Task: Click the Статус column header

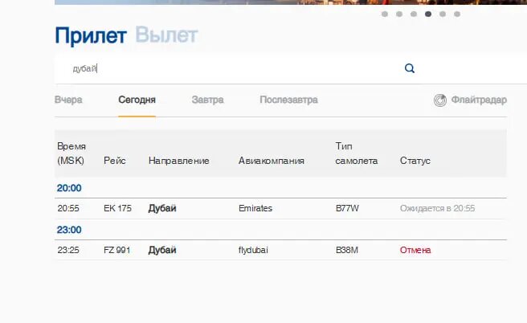Action: pos(415,161)
